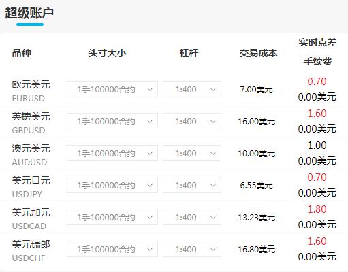This screenshot has width=348, height=272.
Task: Open GBPUSD lot size dropdown
Action: pyautogui.click(x=112, y=121)
